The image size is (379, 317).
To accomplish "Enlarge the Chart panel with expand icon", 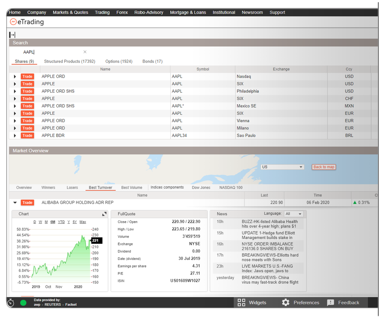I will pyautogui.click(x=104, y=214).
